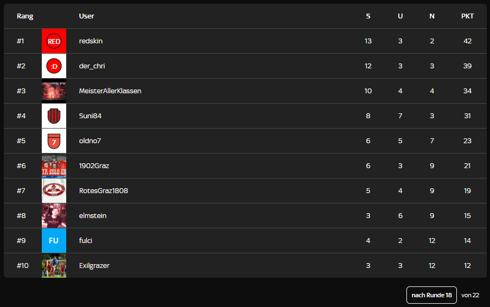Viewport: 490px width, 307px height.
Task: Click the User column header
Action: click(86, 16)
